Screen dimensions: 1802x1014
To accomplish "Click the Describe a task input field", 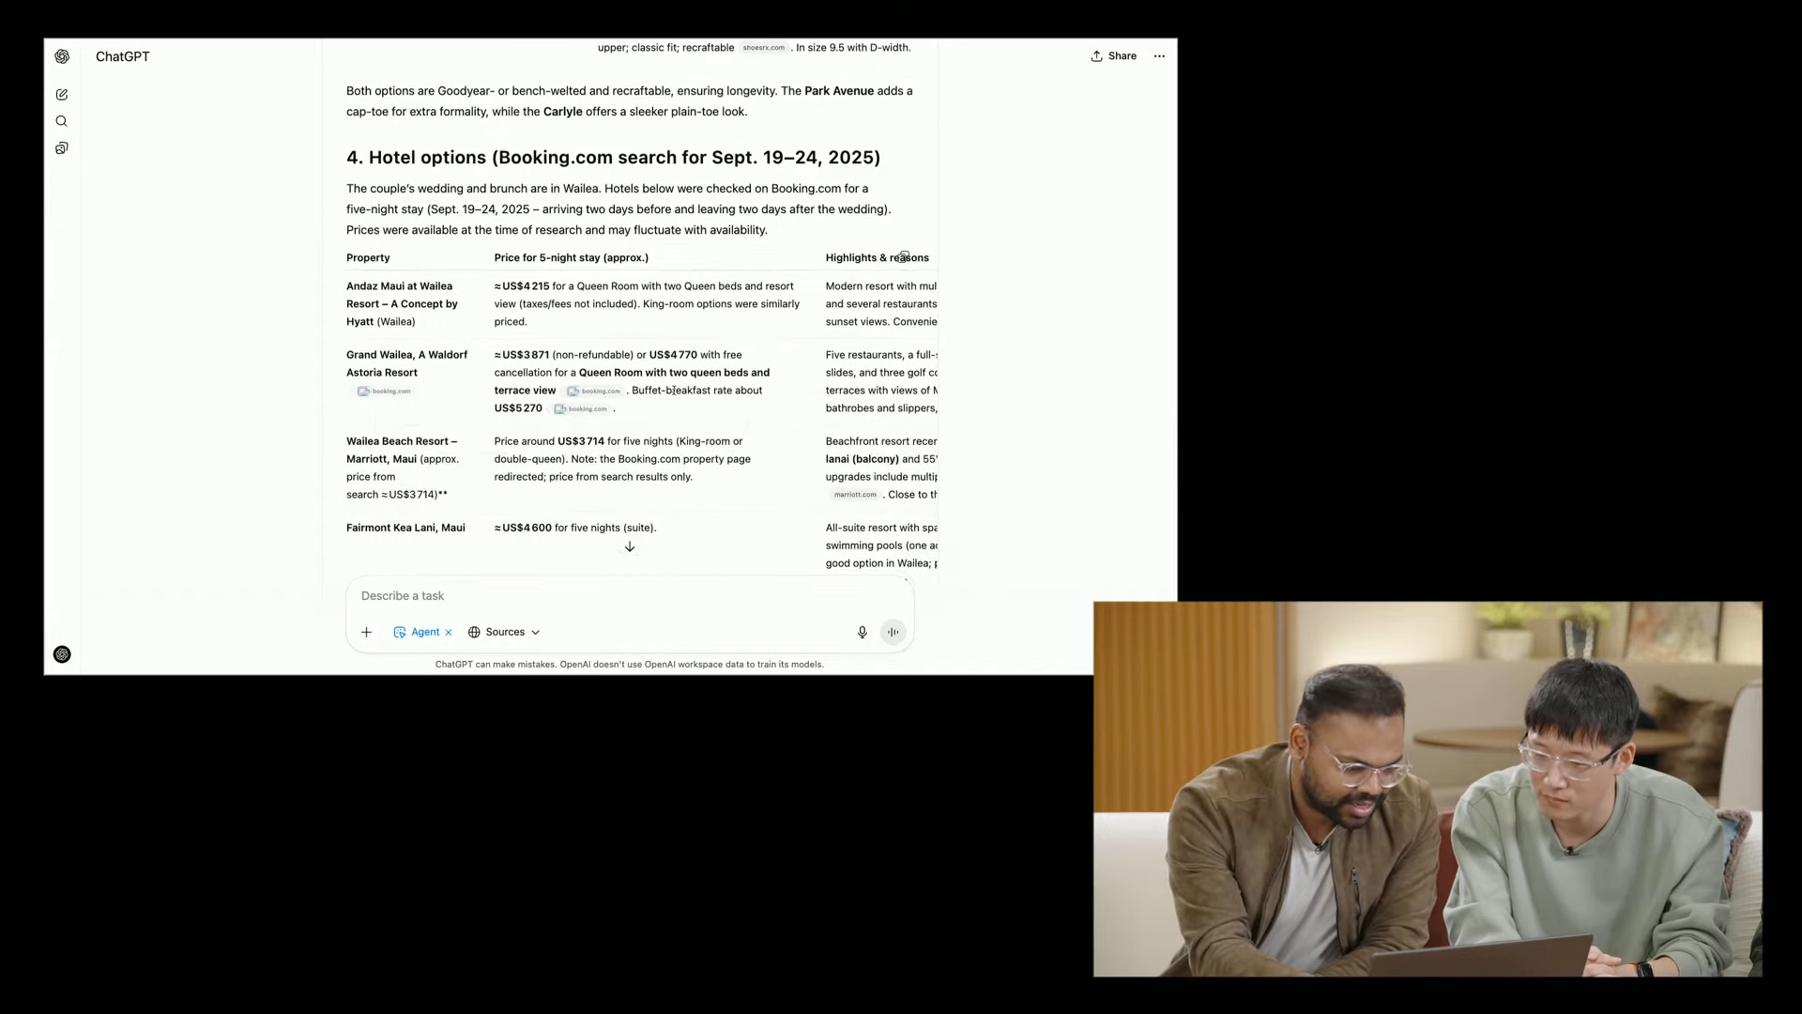I will tap(629, 596).
